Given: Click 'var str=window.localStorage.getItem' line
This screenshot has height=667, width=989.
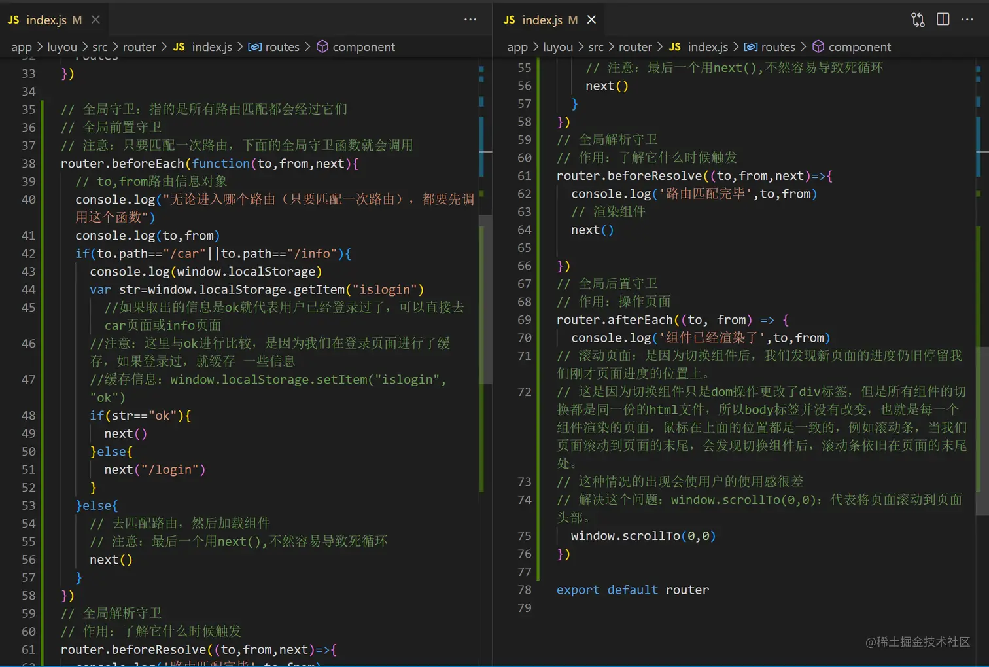Looking at the screenshot, I should click(x=257, y=289).
